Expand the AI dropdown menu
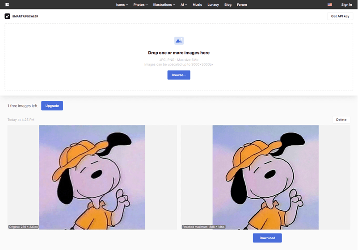 point(184,4)
